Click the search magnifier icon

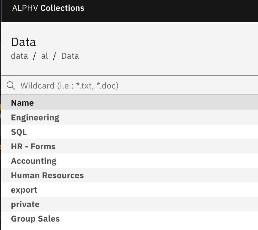pos(11,85)
